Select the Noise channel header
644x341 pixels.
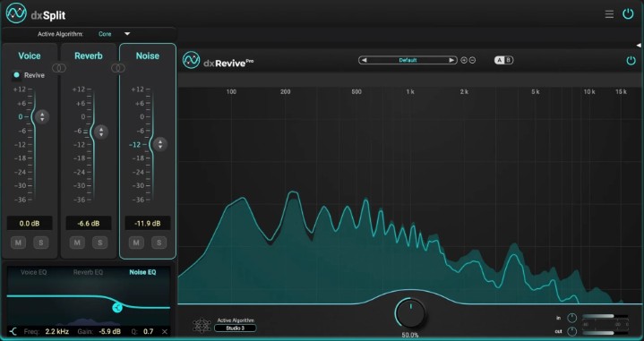(148, 55)
